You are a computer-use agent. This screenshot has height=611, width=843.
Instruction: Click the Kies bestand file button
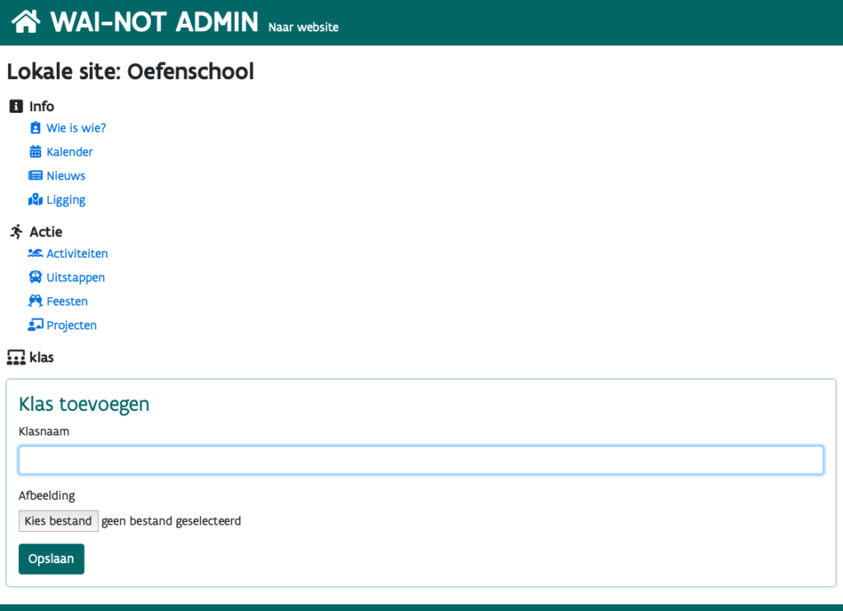coord(58,520)
